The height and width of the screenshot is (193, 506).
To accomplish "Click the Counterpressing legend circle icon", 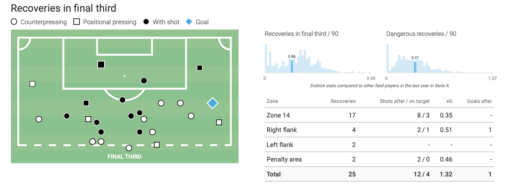I will coord(14,22).
